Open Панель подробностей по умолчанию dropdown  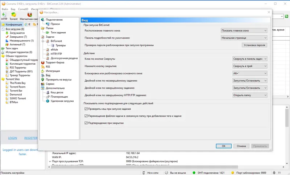244,38
